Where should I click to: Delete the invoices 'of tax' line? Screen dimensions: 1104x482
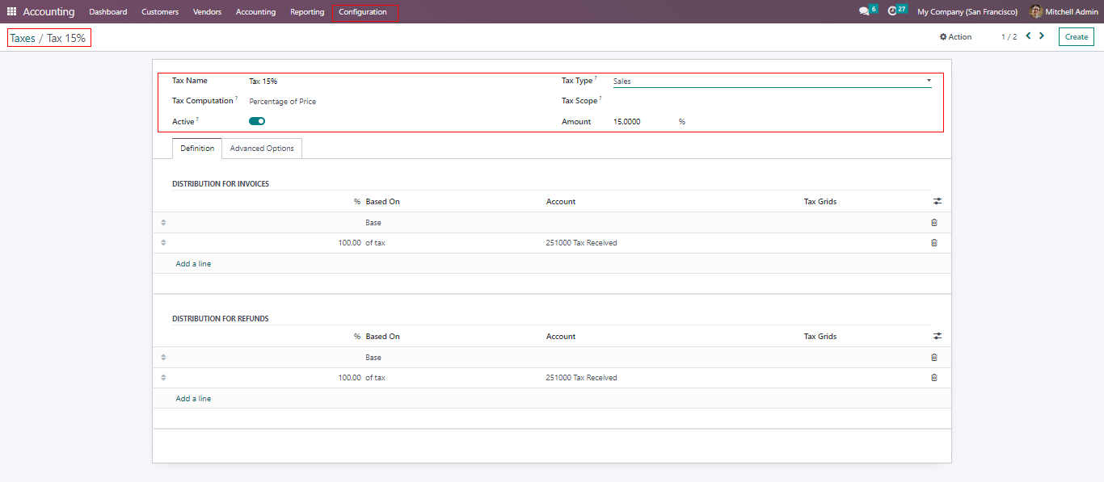[x=934, y=243]
